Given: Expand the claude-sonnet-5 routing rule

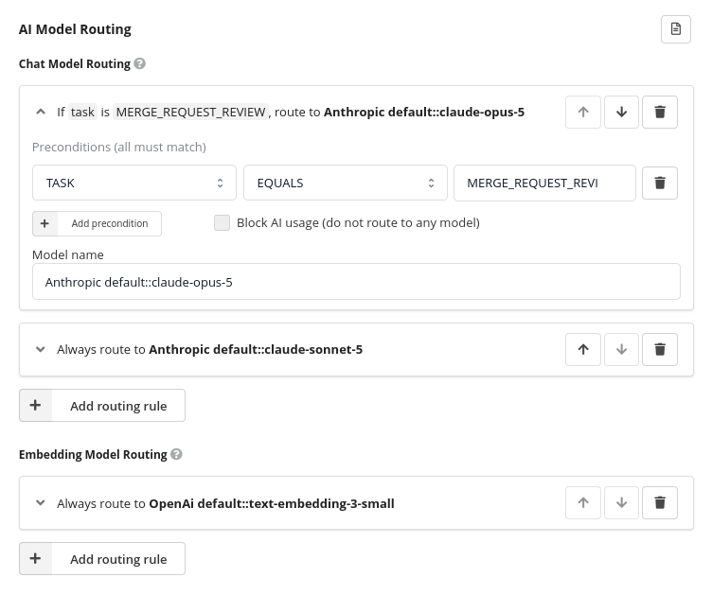Looking at the screenshot, I should (x=41, y=349).
